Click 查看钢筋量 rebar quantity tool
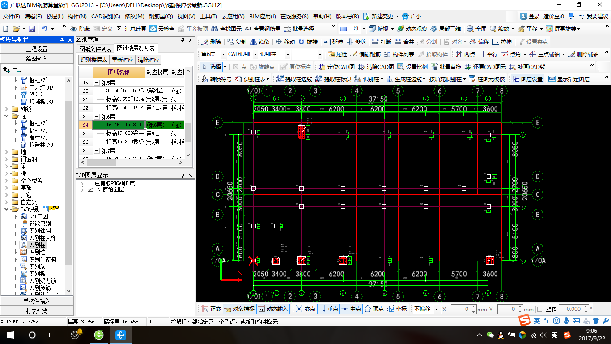611x344 pixels. pyautogui.click(x=263, y=29)
